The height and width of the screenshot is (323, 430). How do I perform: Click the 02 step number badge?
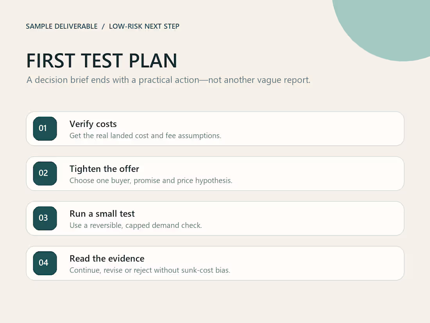(x=45, y=173)
